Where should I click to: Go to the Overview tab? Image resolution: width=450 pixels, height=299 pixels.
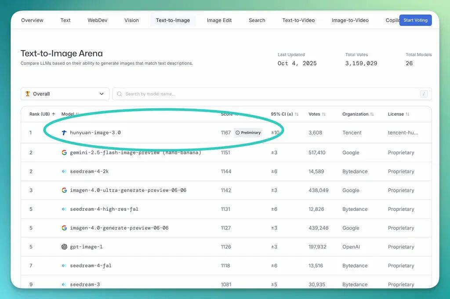pyautogui.click(x=32, y=20)
